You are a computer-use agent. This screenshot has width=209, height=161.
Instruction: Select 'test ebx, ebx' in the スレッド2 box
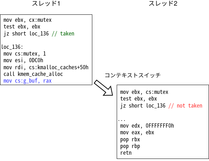(x=139, y=99)
